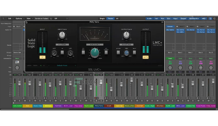Mute the Kick channel
Image resolution: width=218 pixels, height=126 pixels.
pos(25,101)
